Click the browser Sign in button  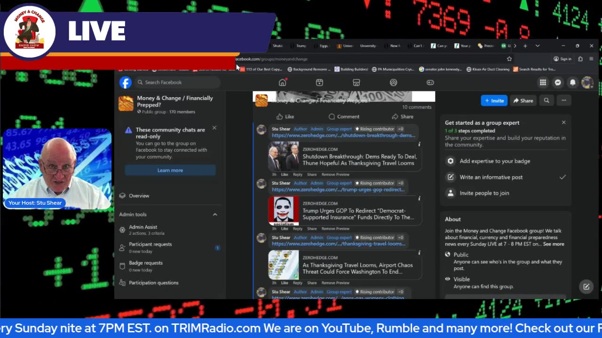pos(562,59)
